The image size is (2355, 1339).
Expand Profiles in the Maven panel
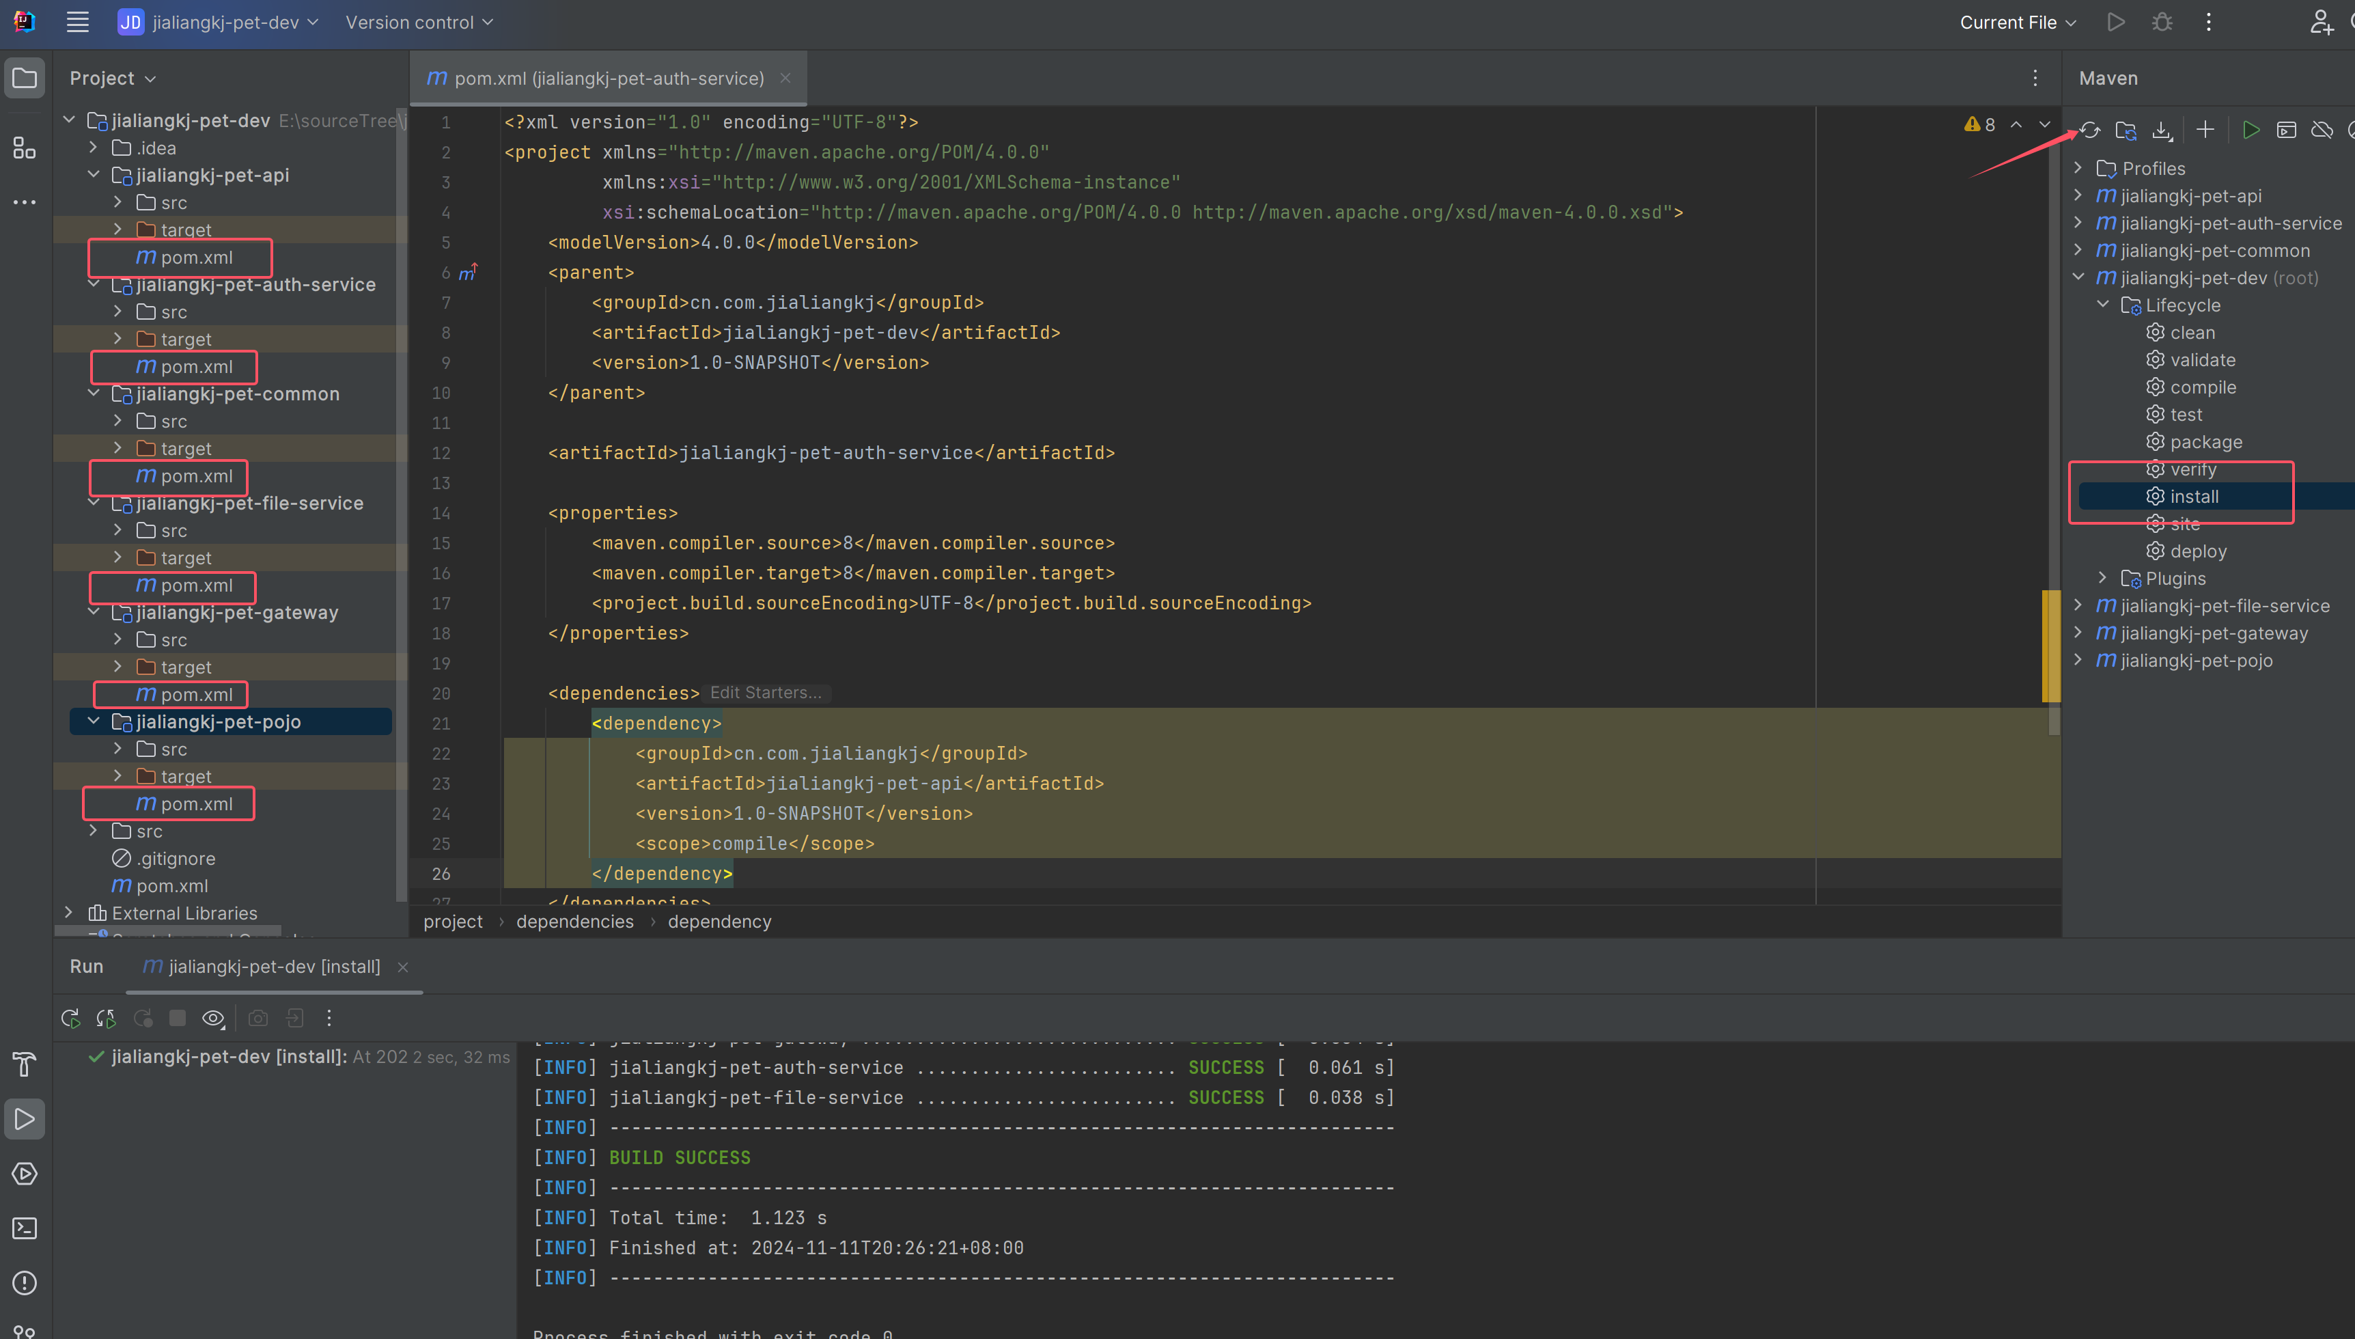pyautogui.click(x=2078, y=168)
